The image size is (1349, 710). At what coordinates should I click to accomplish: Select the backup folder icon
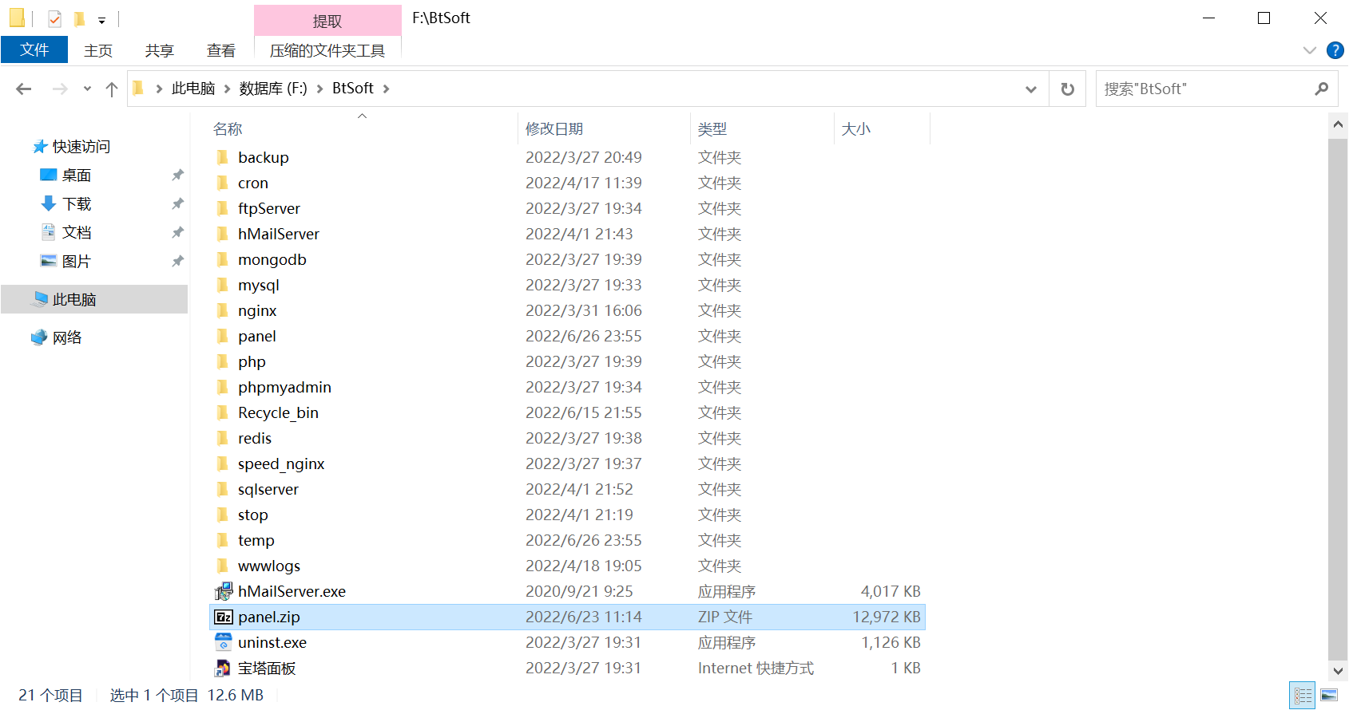(x=223, y=157)
